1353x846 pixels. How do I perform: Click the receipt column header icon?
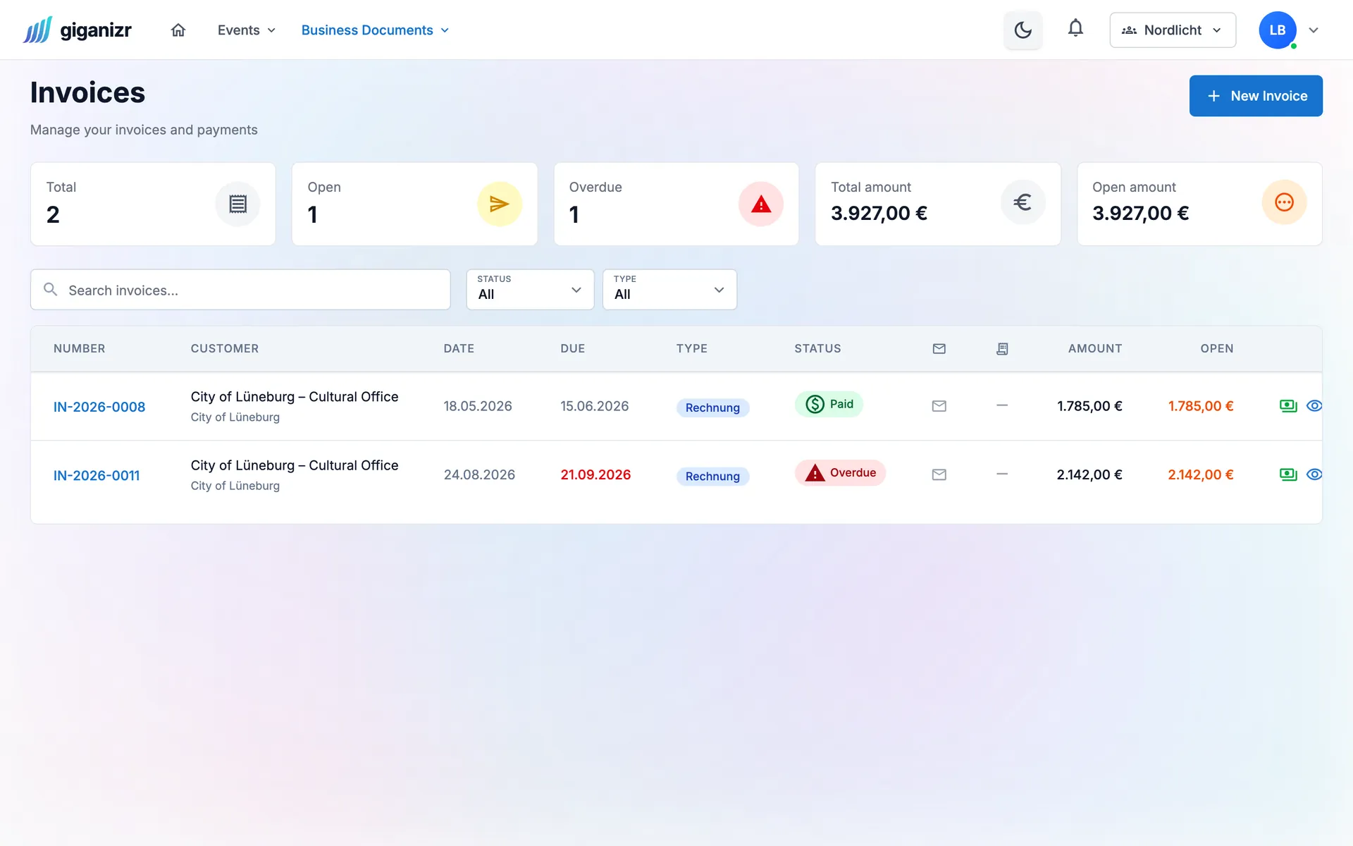click(1002, 349)
